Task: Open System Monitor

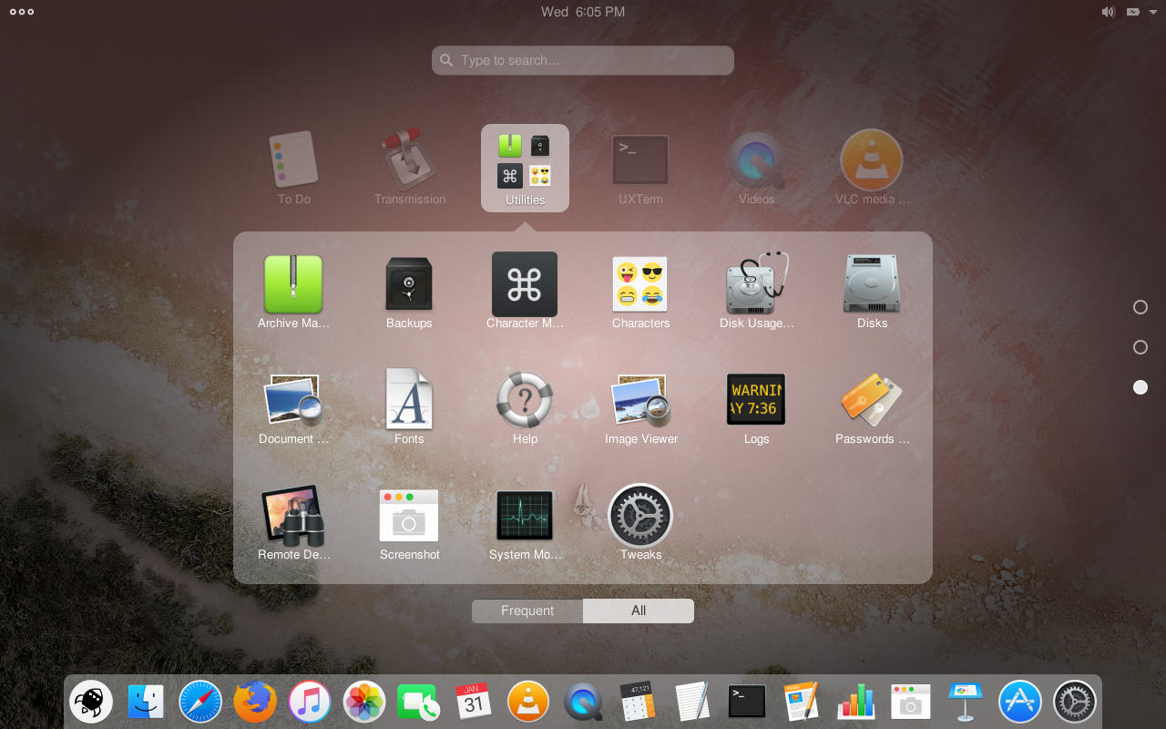Action: 525,523
